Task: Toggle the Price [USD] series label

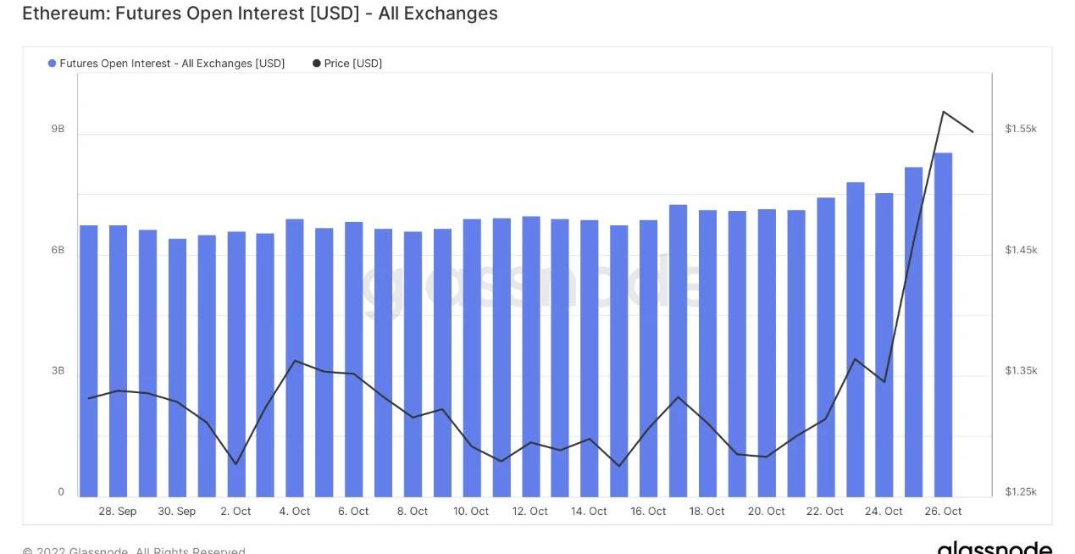Action: click(352, 64)
